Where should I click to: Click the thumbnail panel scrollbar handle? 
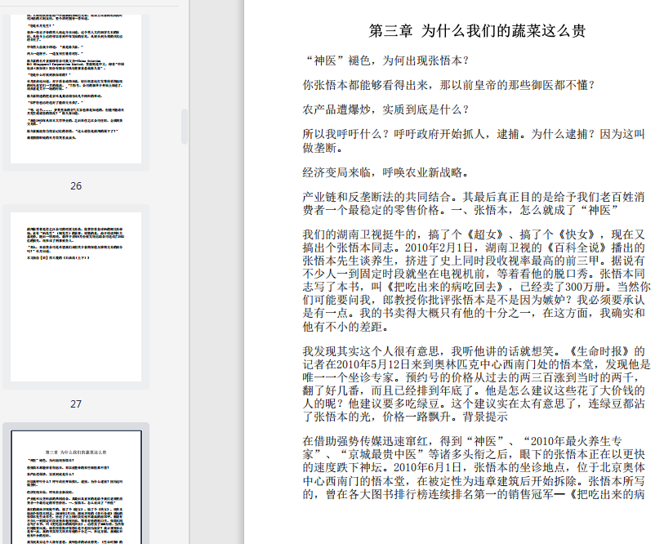pos(185,127)
